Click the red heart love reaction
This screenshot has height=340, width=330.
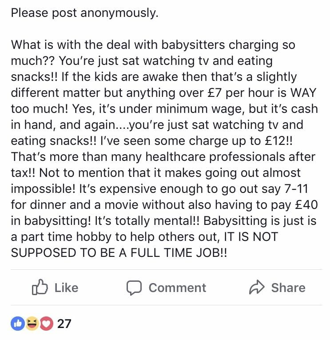(46, 324)
